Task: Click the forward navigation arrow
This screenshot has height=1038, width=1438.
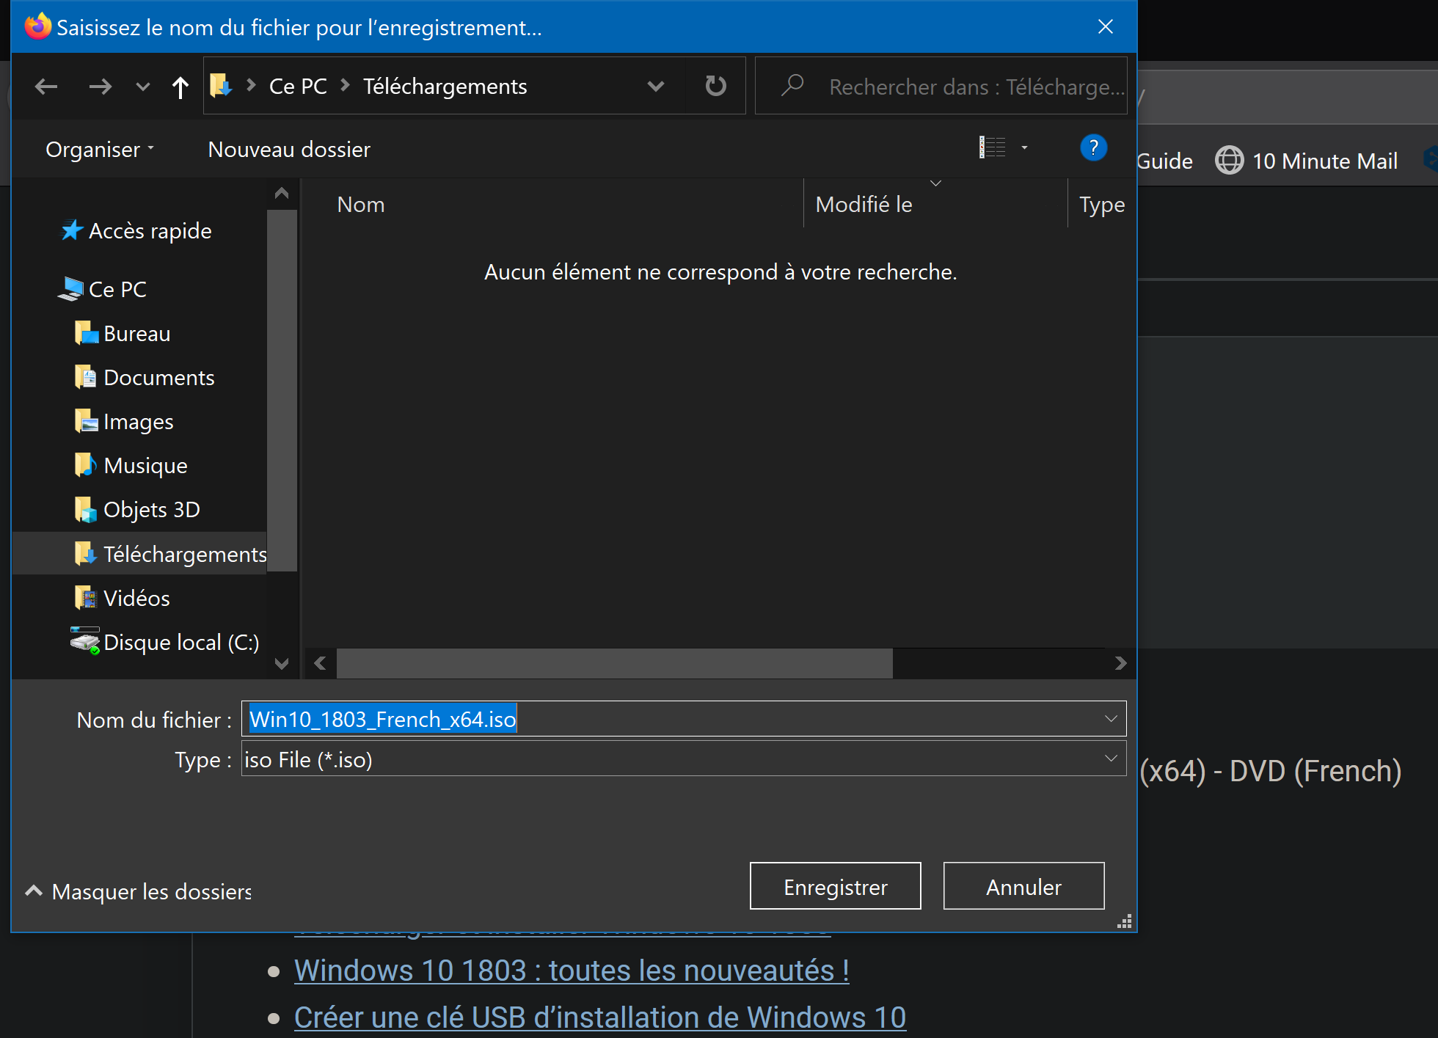Action: click(x=100, y=87)
